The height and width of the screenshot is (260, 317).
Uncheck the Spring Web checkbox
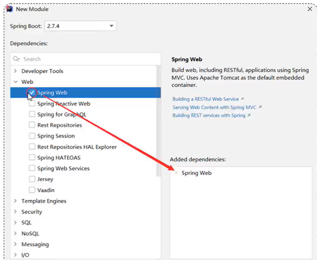click(32, 93)
